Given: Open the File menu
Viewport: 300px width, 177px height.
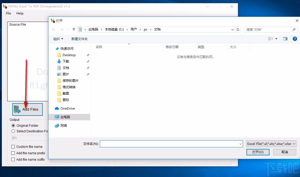Looking at the screenshot, I should [8, 13].
